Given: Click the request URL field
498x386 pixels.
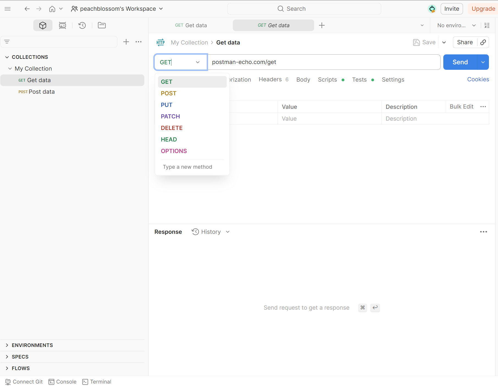Looking at the screenshot, I should click(324, 62).
